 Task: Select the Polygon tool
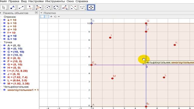[38, 7]
